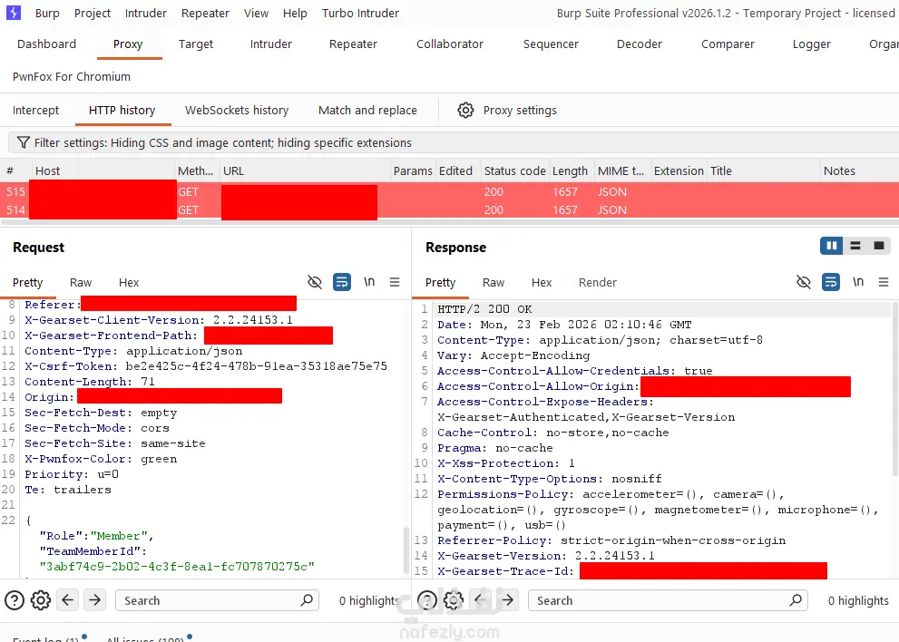The height and width of the screenshot is (642, 899).
Task: Open the Burp menu
Action: [x=47, y=13]
